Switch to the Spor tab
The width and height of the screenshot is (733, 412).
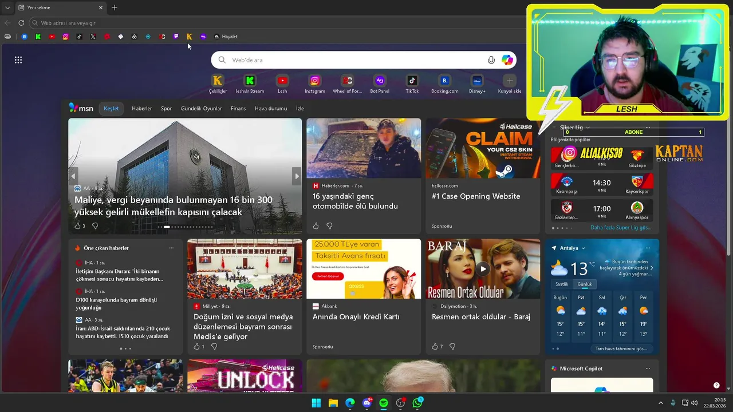click(166, 108)
